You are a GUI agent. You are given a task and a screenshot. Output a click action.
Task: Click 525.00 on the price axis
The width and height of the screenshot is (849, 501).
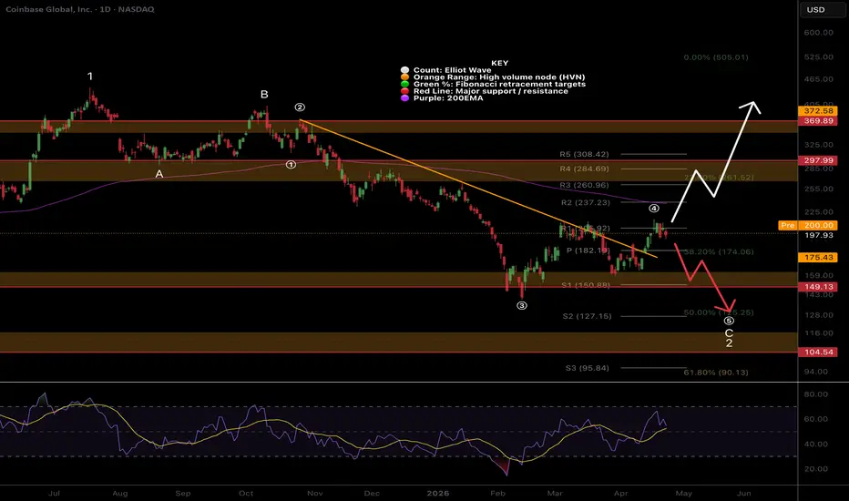pyautogui.click(x=819, y=56)
